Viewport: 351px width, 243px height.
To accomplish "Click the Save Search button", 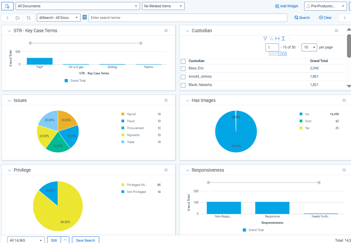I will click(x=86, y=240).
